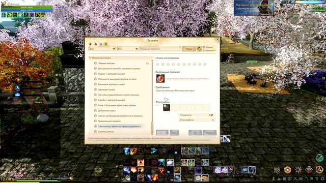Screen dimensions: 326x183
Task: Use the green potion hotbar slot
Action: tap(192, 163)
